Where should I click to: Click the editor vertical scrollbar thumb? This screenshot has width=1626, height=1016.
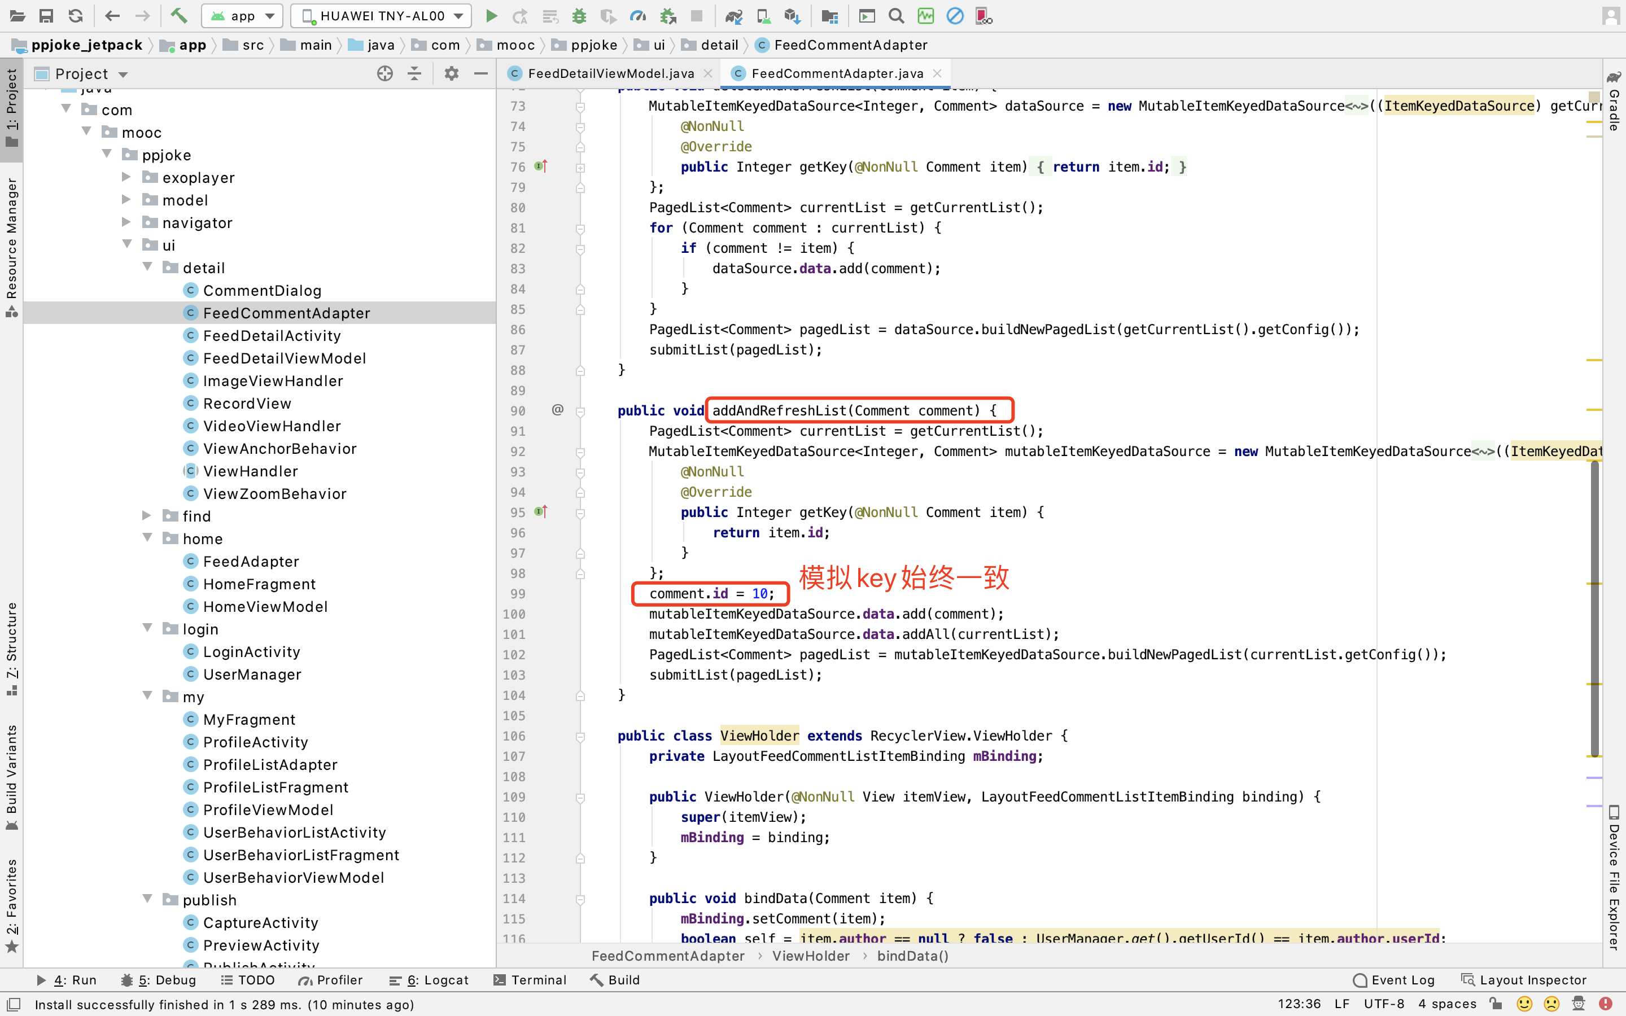(1594, 608)
